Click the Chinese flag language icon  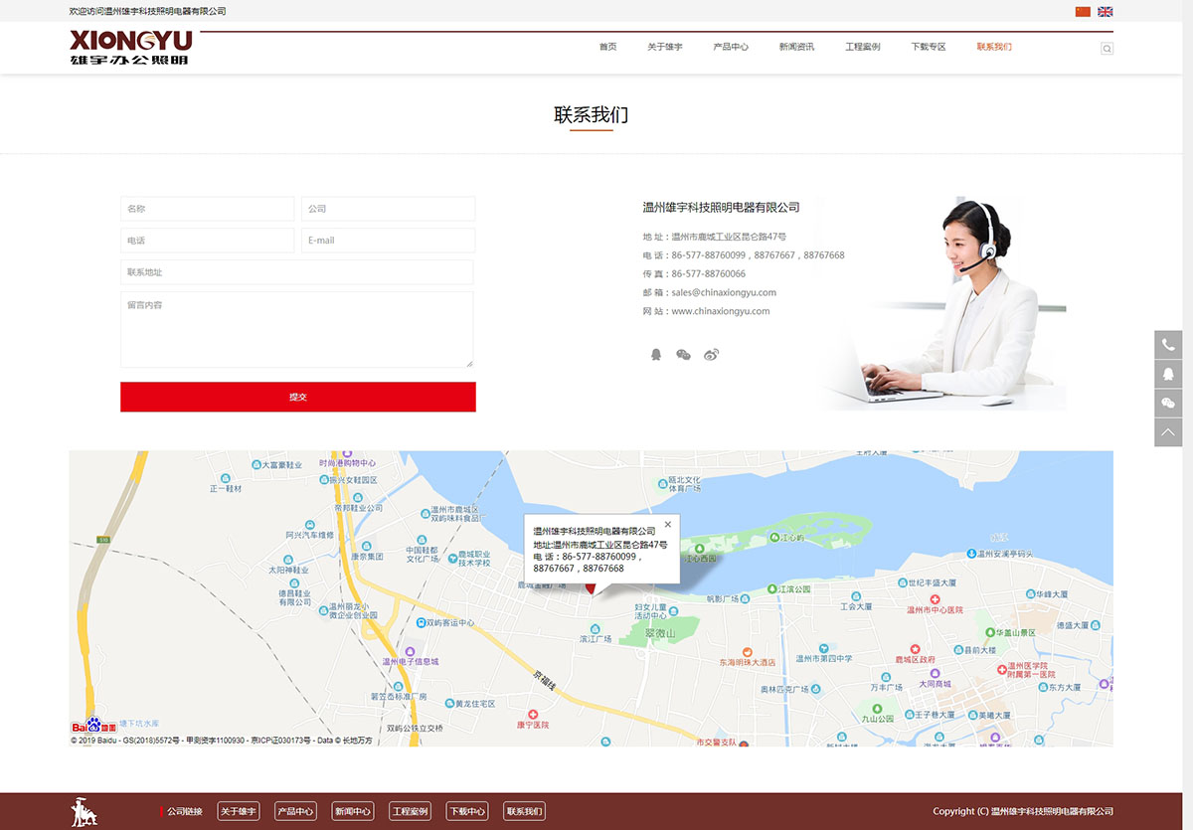(x=1083, y=12)
